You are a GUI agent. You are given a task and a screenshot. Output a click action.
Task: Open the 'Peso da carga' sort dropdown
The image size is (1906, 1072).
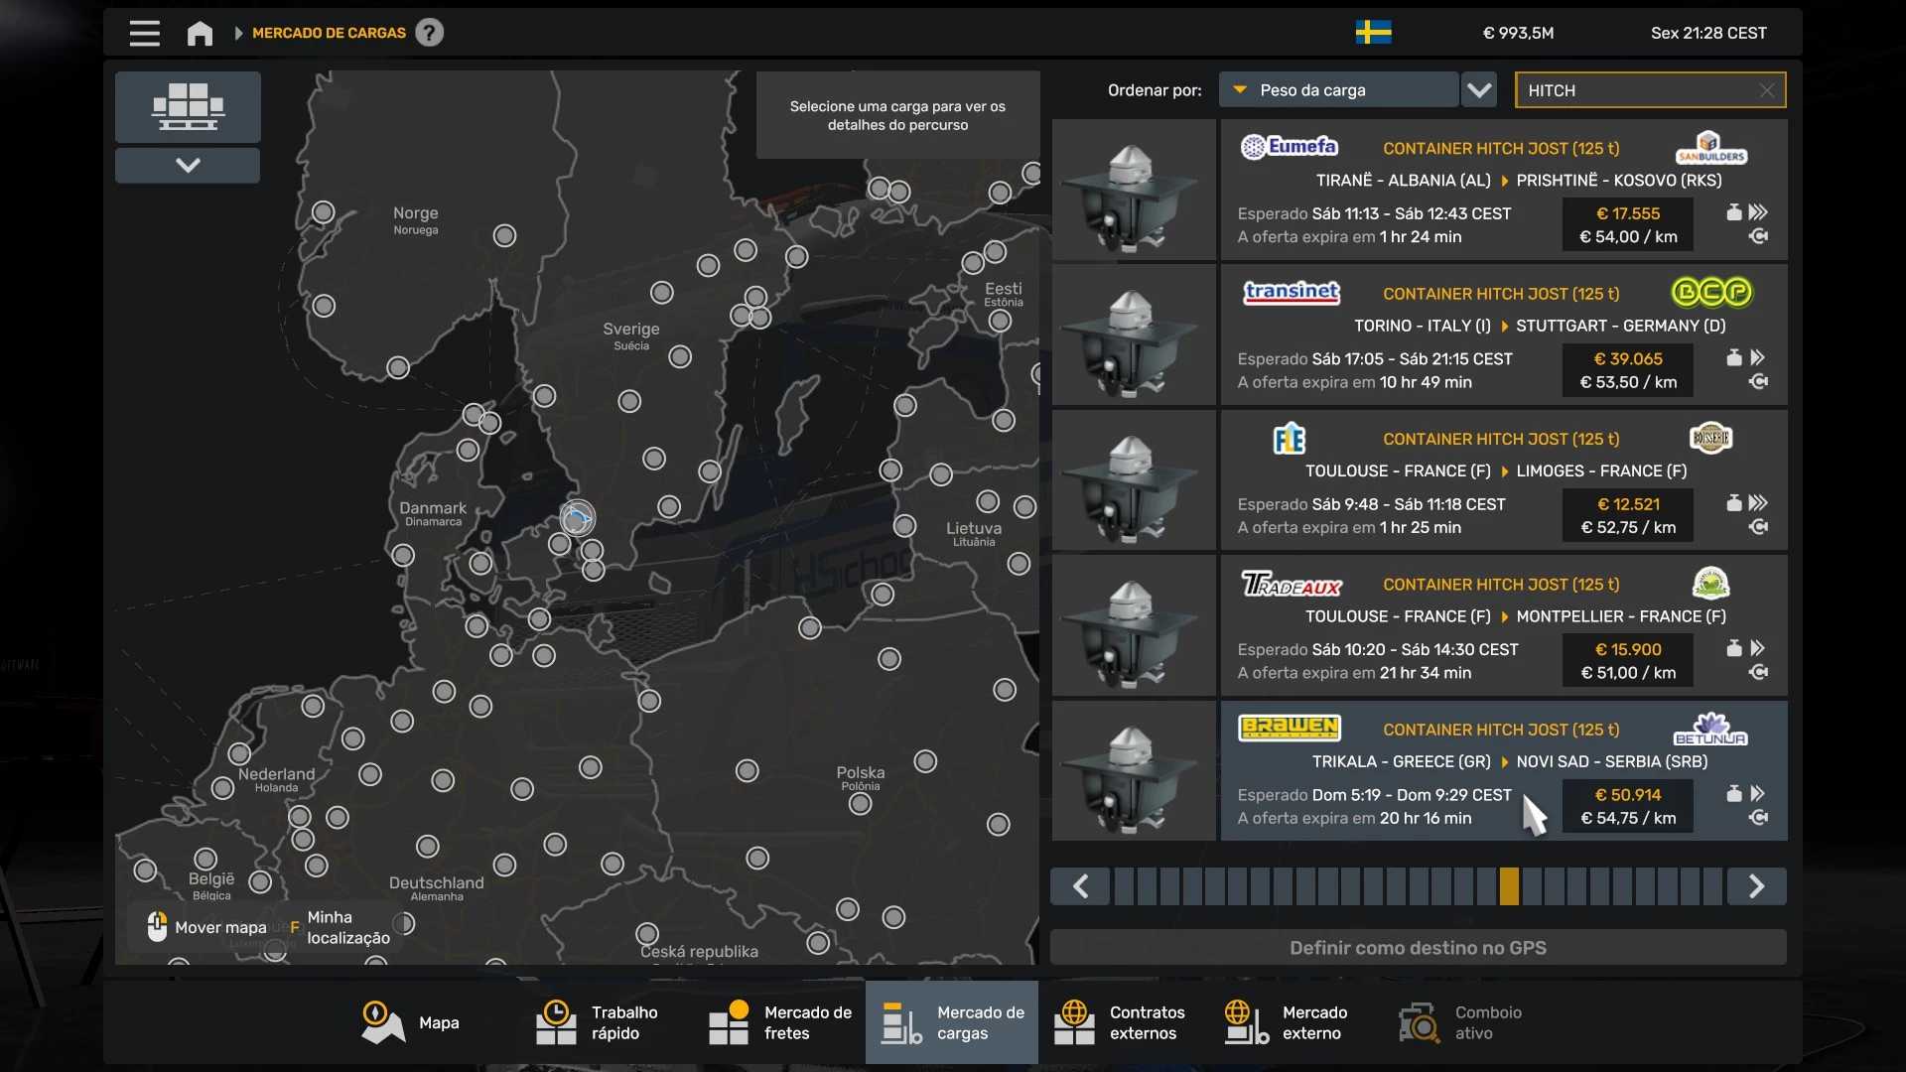[1338, 90]
